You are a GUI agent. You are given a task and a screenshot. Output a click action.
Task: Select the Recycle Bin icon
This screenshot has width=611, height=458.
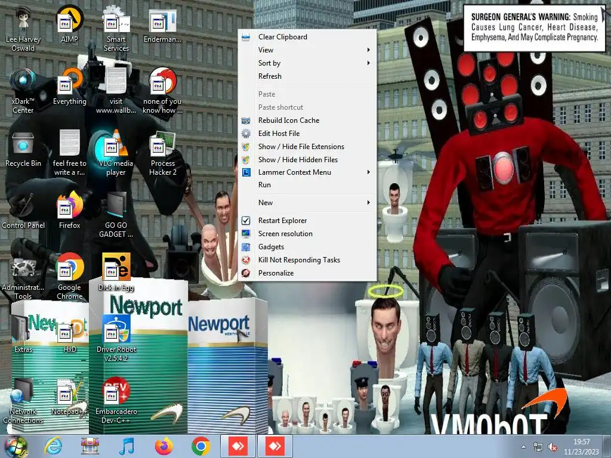[23, 149]
